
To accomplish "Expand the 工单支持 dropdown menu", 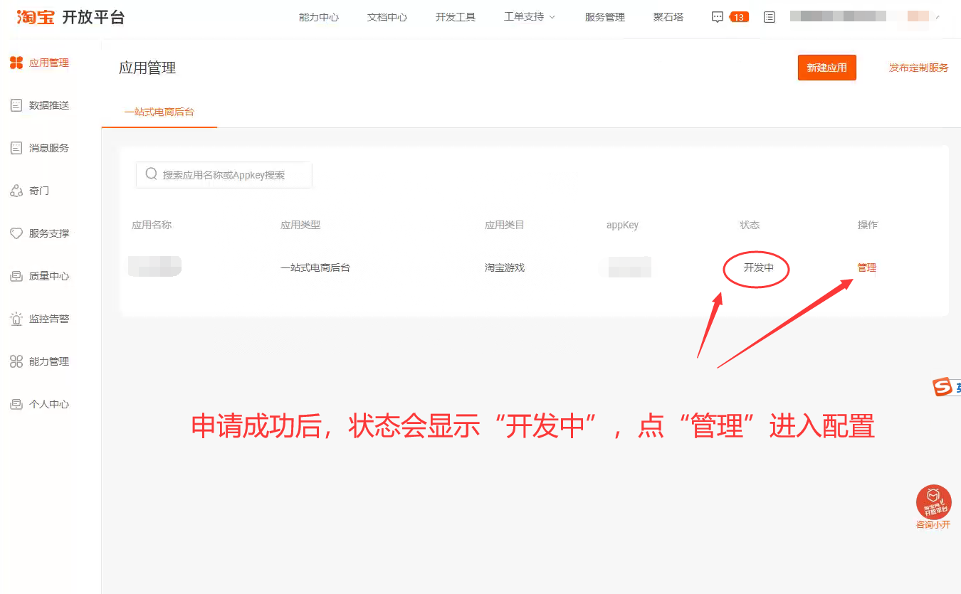I will click(x=530, y=17).
